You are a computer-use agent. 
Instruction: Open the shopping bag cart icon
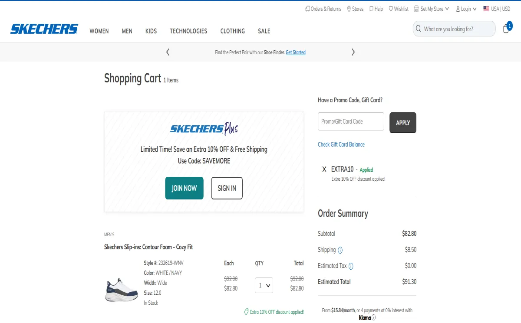tap(505, 28)
